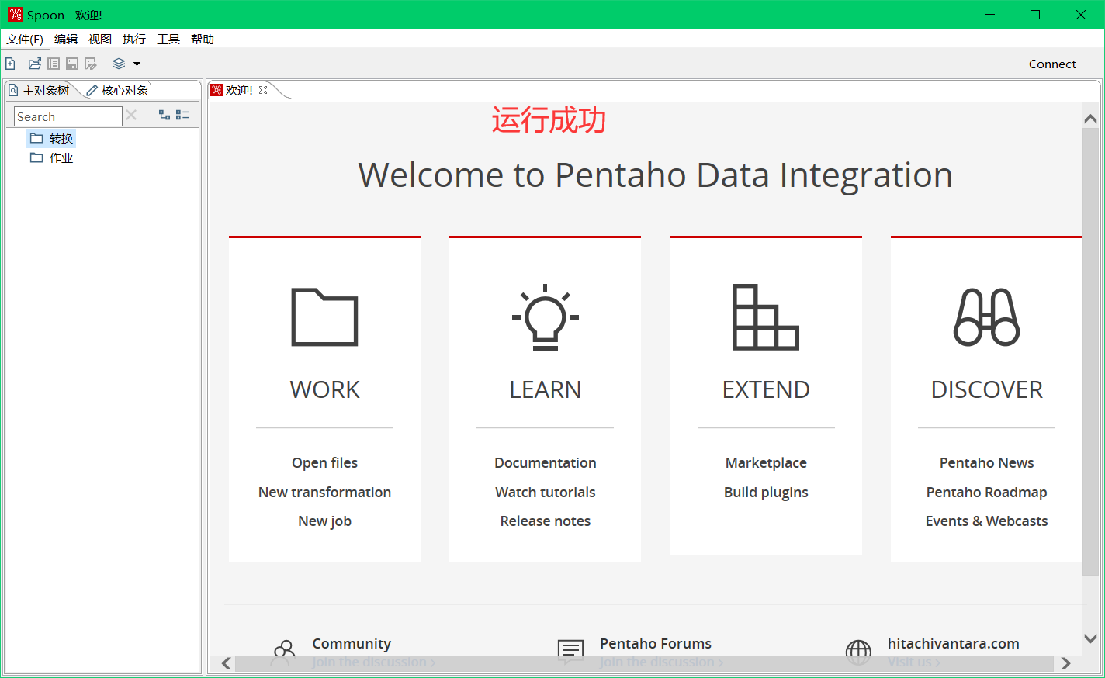Click the Open file toolbar icon

point(35,64)
